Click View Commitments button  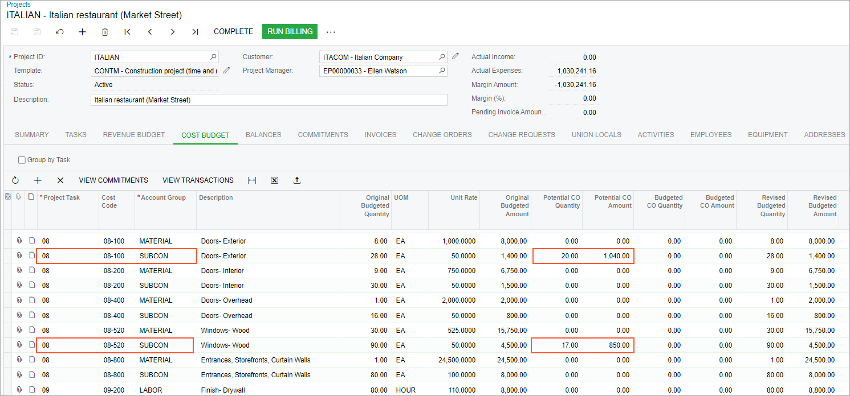(113, 180)
